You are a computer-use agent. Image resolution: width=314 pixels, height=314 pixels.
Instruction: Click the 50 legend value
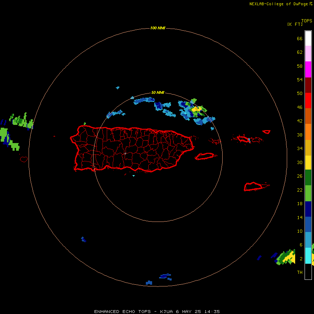click(x=300, y=93)
